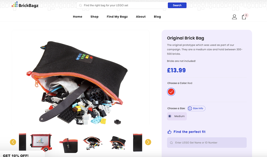Viewport: 267px width, 157px height.
Task: Click the left yellow carousel arrow
Action: coord(13,142)
